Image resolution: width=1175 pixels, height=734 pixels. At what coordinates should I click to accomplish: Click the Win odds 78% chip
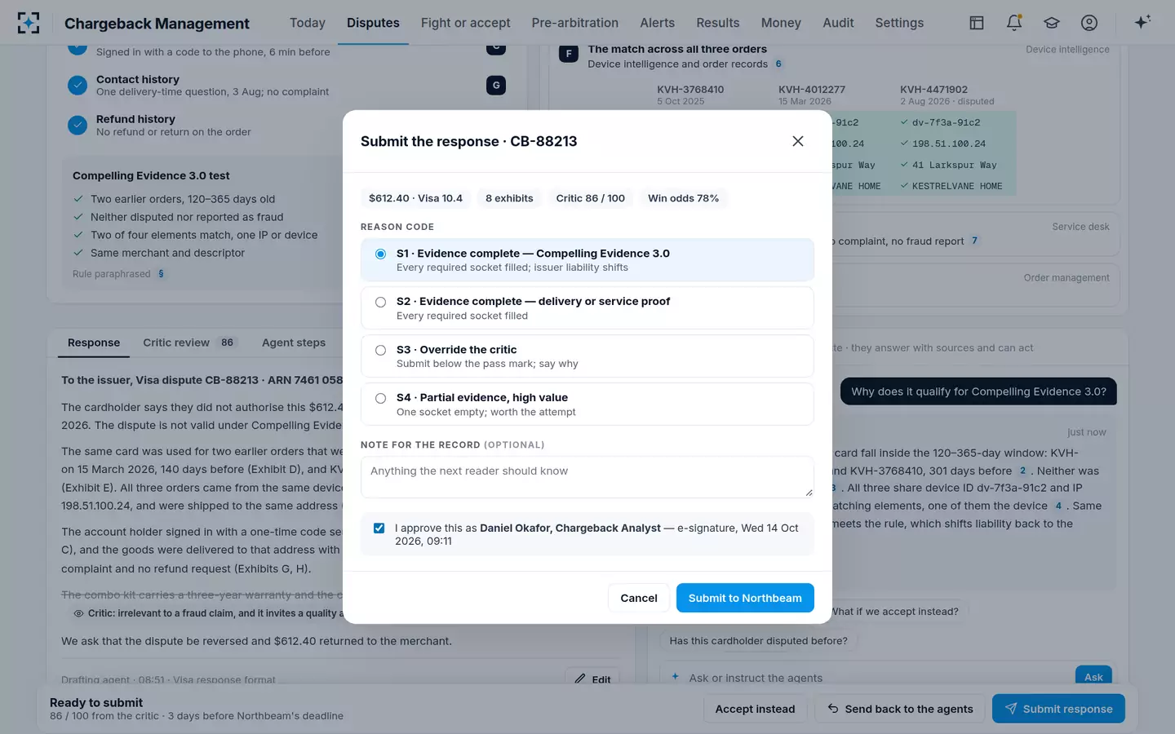coord(684,198)
